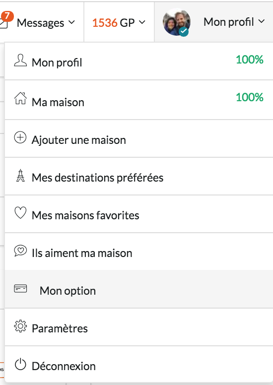The image size is (273, 385).
Task: Choose Ils aiment ma maison entry
Action: pyautogui.click(x=139, y=252)
